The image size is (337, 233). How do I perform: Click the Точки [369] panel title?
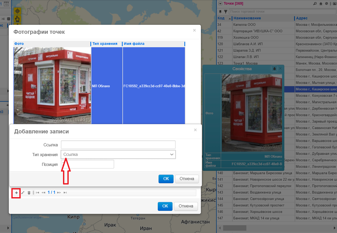pos(233,4)
